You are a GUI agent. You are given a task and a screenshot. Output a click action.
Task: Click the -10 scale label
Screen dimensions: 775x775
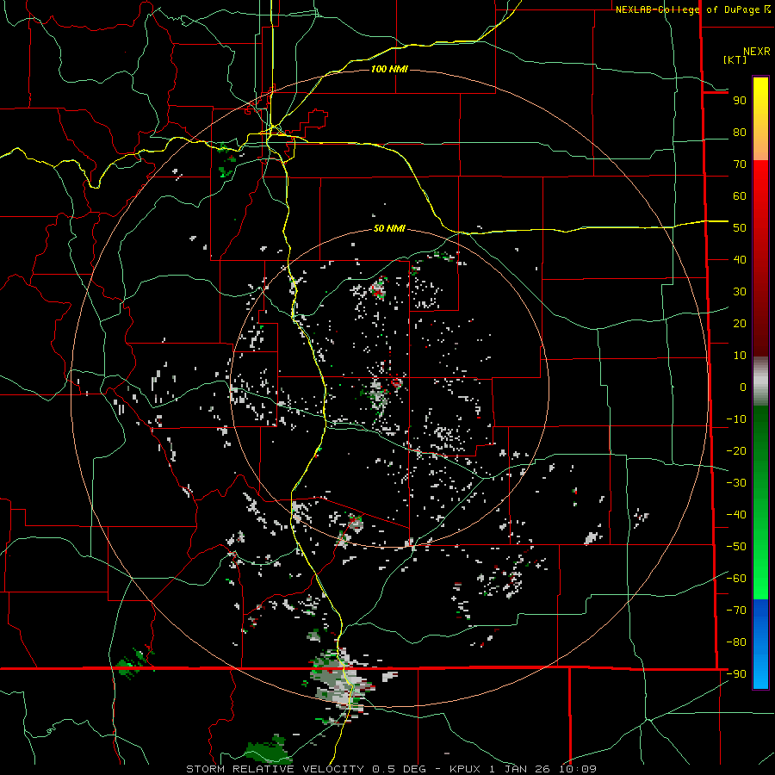coord(736,419)
